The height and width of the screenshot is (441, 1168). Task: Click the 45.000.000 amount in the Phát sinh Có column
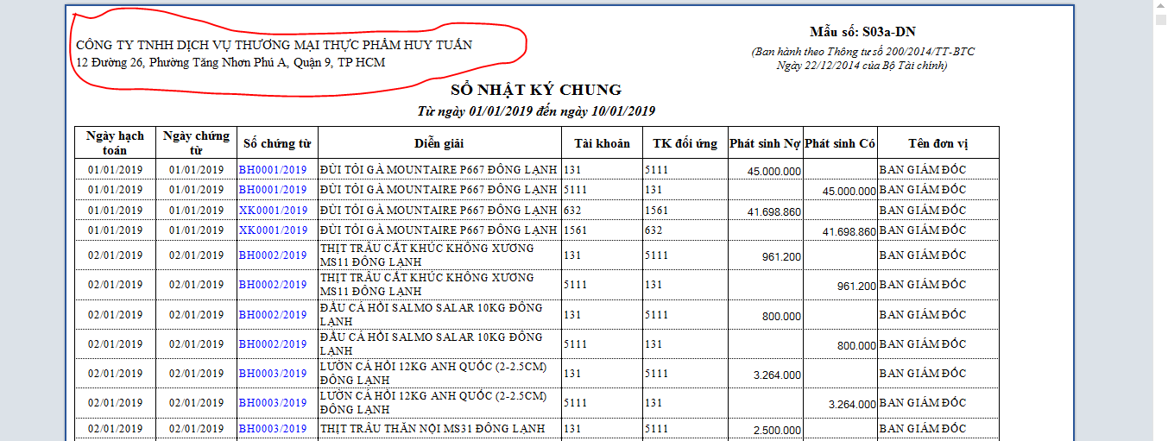click(x=849, y=192)
